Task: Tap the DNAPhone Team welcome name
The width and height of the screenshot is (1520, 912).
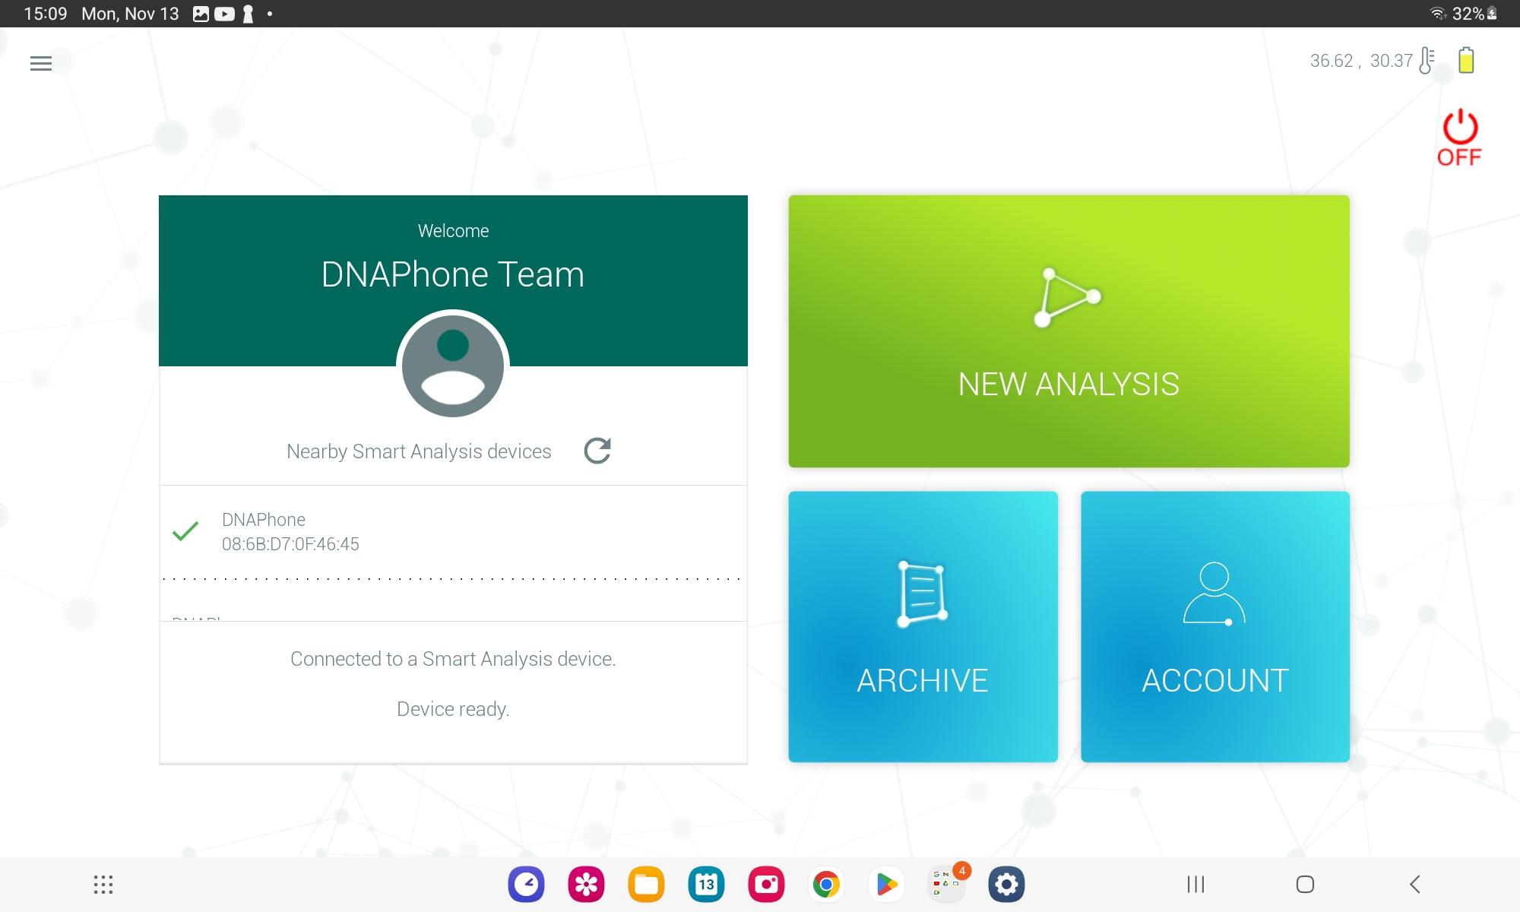Action: (453, 274)
